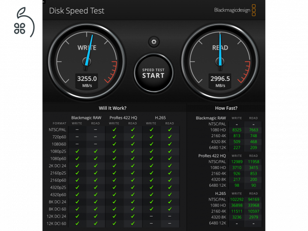This screenshot has width=308, height=231.
Task: Click Blackmagic RAW 2160 4K write value 813
Action: [237, 136]
